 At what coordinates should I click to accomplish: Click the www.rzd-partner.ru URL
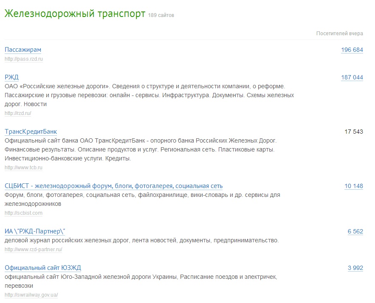(34, 250)
